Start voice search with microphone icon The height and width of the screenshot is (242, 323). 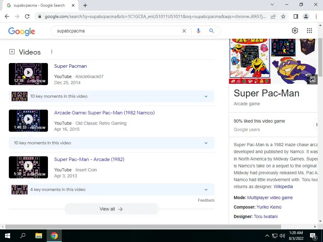(198, 31)
